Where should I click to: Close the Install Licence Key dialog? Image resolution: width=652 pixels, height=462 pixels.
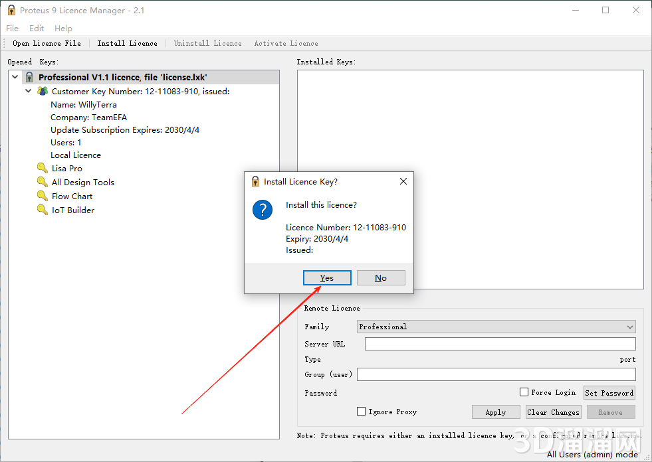(403, 181)
